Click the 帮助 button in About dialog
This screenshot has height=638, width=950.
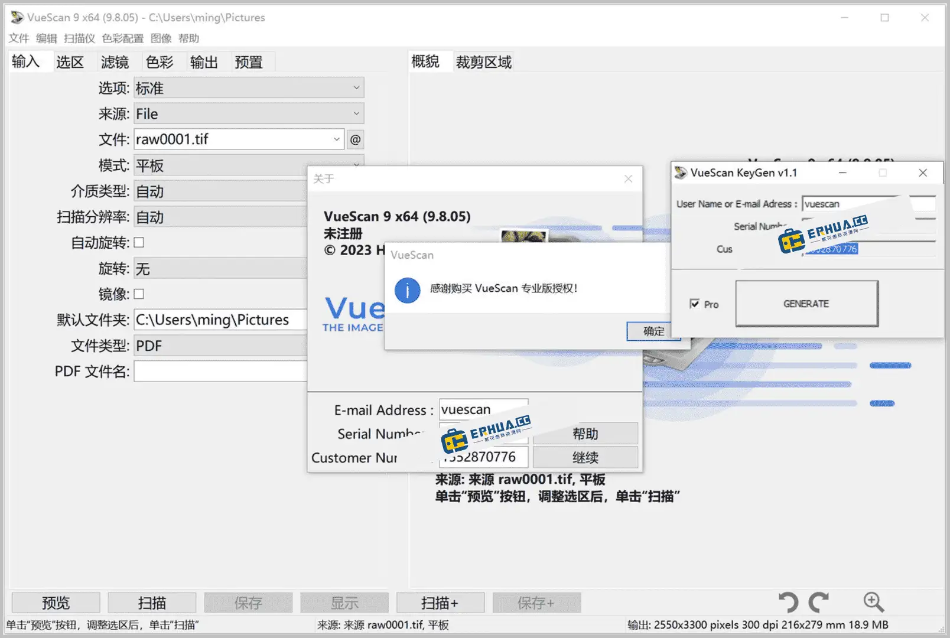click(x=585, y=434)
